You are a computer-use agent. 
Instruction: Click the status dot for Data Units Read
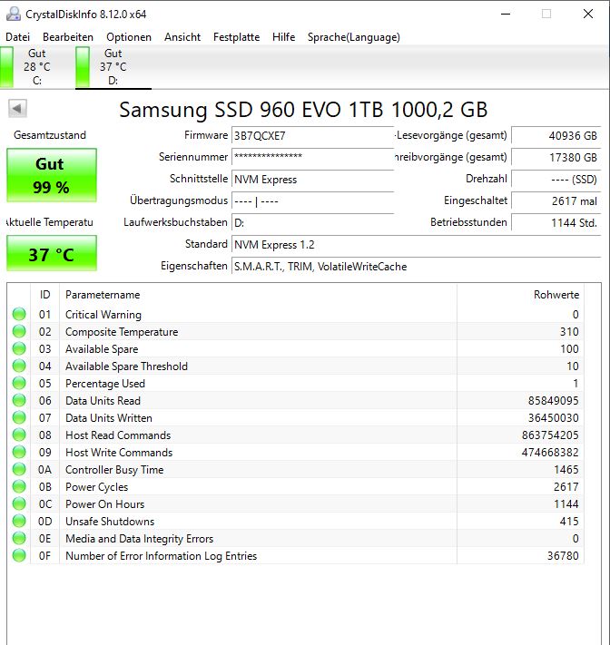tap(19, 401)
